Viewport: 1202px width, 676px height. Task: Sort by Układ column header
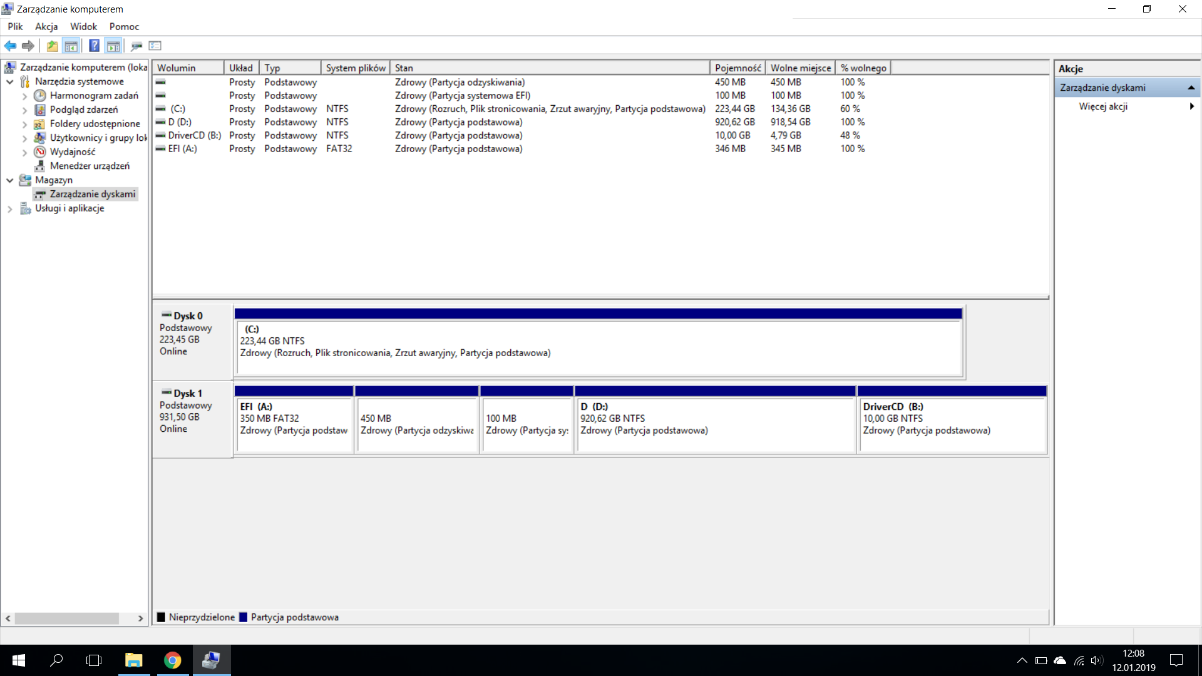coord(242,68)
